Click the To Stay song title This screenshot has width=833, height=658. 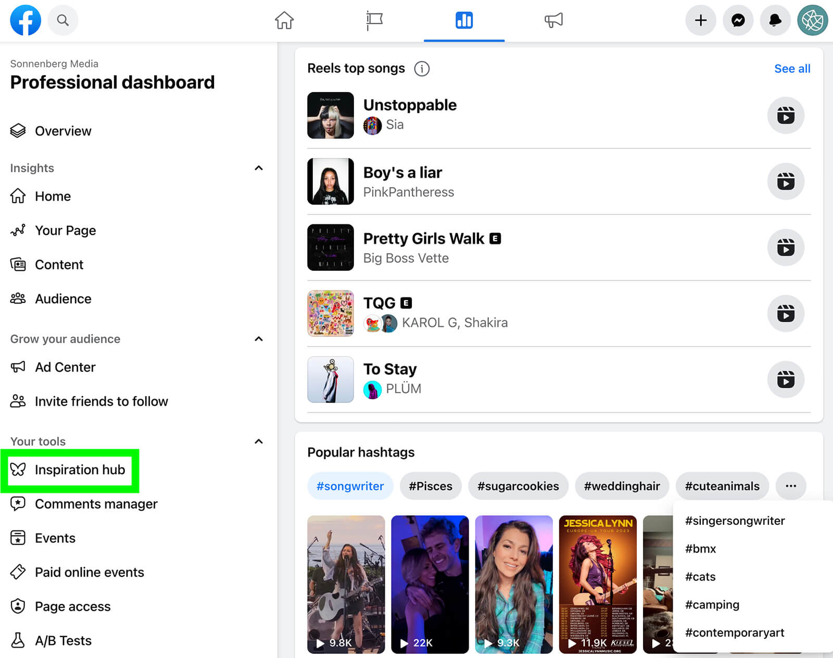(x=390, y=369)
